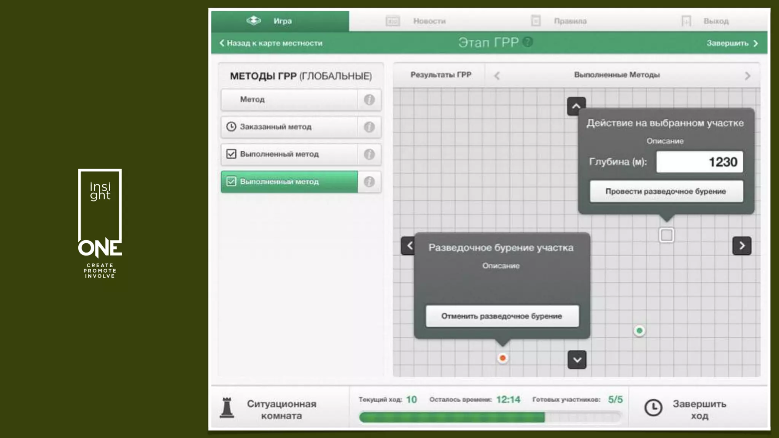Image resolution: width=779 pixels, height=438 pixels.
Task: Select the empty square cell on map grid
Action: click(666, 235)
